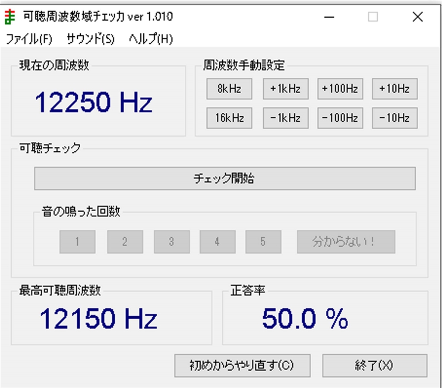Answer that the tone sounded 1 time
Image resolution: width=442 pixels, height=388 pixels.
77,242
